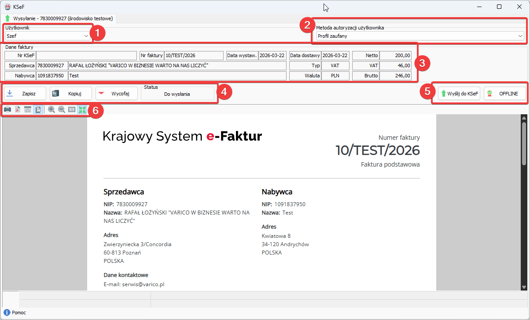Viewport: 530px width, 320px height.
Task: Toggle the green fit-to-window icon
Action: [x=82, y=110]
